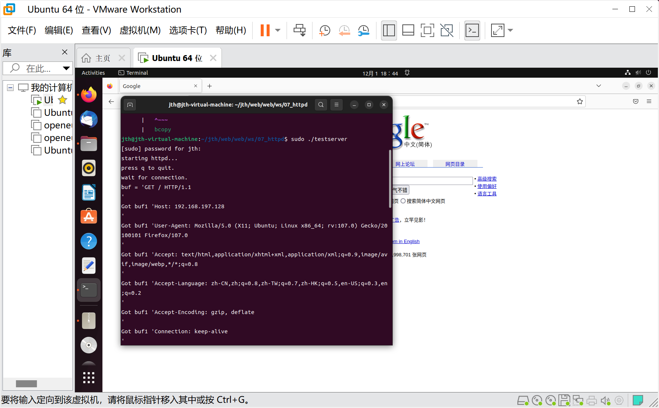
Task: Select the 搜索简体中文网页 radio button
Action: tap(403, 201)
